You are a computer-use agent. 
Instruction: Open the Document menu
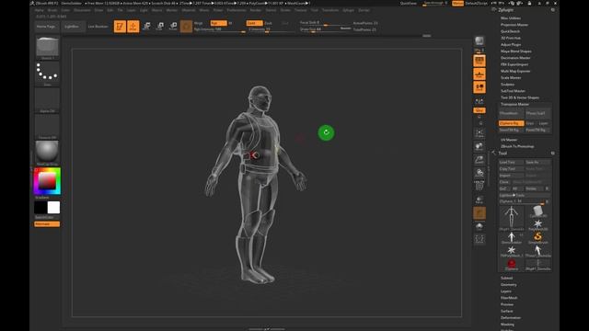82,10
